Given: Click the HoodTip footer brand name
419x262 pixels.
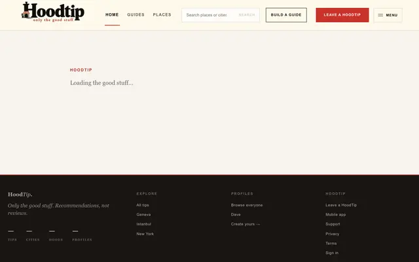Looking at the screenshot, I should tap(20, 195).
